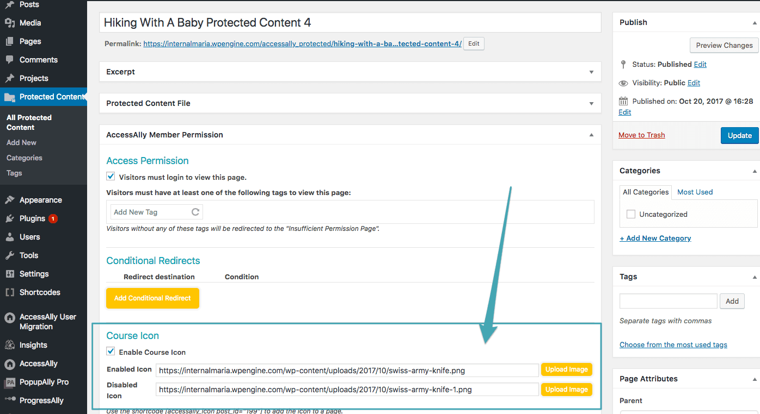Collapse the AccessAlly Member Permission panel
Image resolution: width=760 pixels, height=414 pixels.
pos(591,135)
